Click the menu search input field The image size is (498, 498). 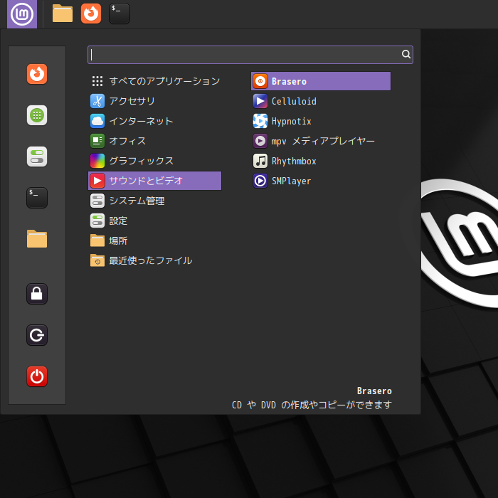pos(245,54)
